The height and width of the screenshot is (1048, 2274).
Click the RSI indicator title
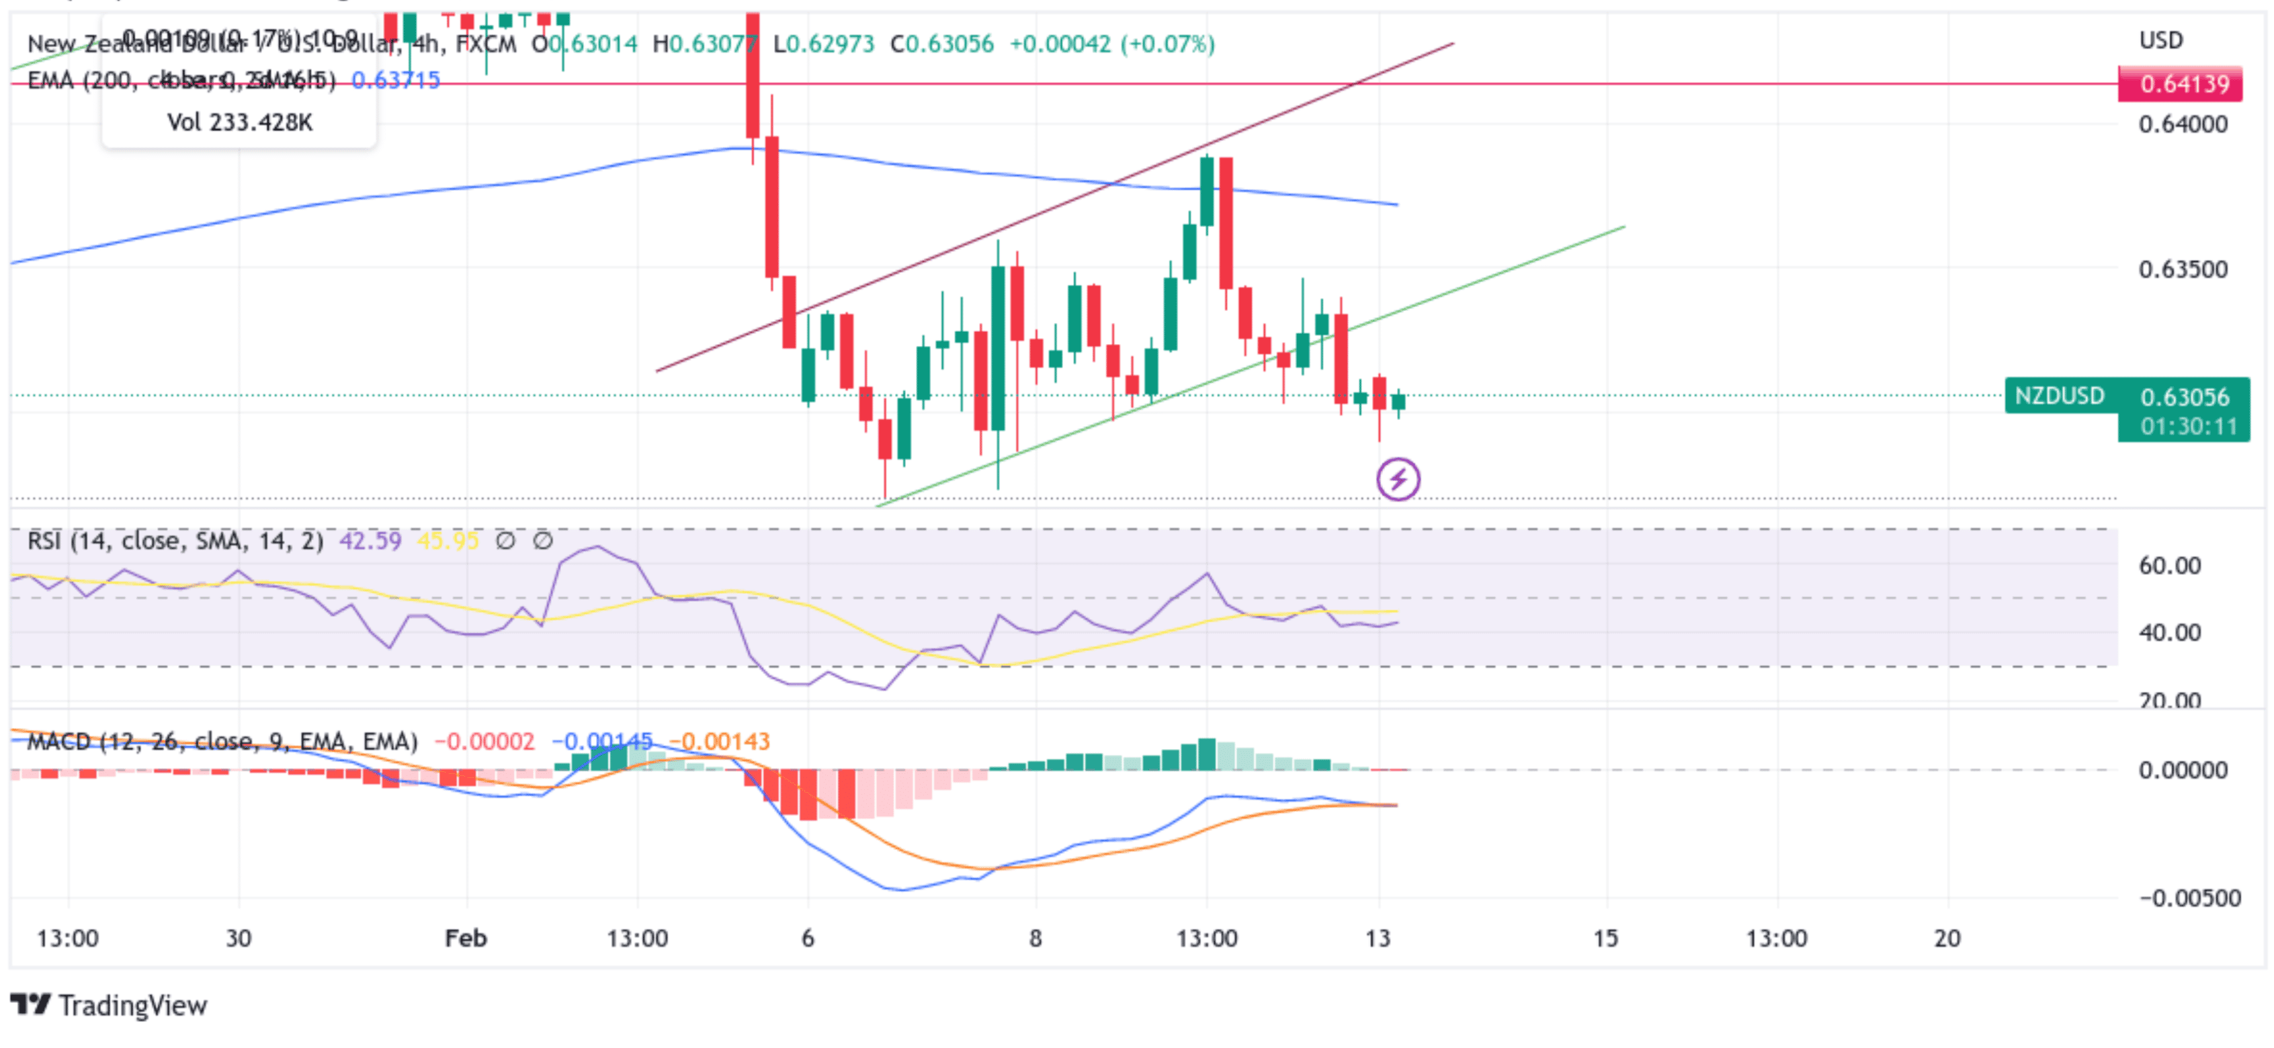(x=175, y=540)
